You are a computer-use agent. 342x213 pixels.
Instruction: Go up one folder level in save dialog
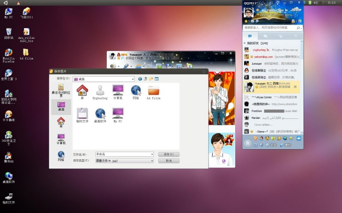[x=145, y=79]
